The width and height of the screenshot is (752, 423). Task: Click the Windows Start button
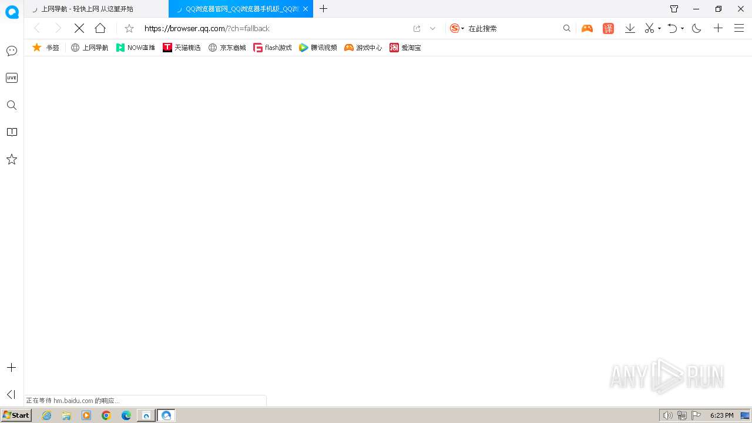pyautogui.click(x=16, y=415)
